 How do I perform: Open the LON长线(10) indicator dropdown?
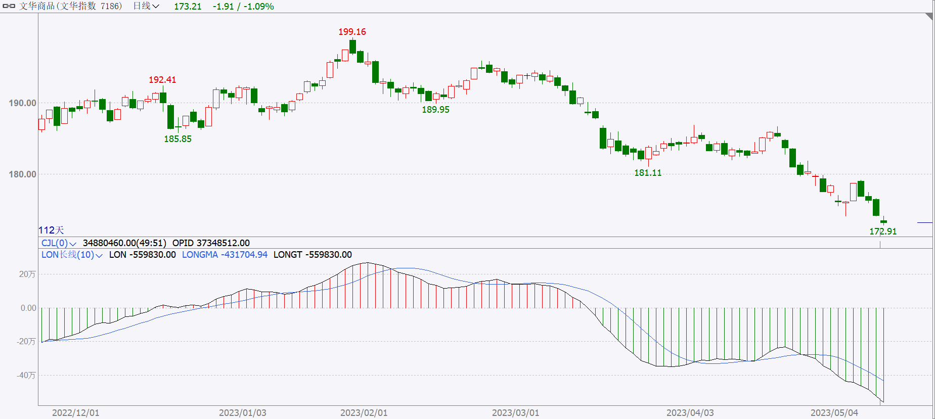(x=72, y=255)
